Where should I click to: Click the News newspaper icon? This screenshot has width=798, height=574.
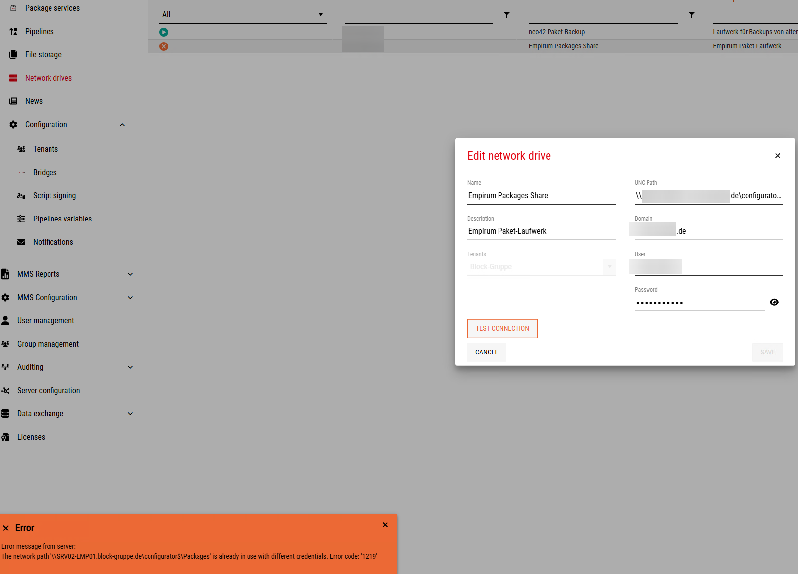pyautogui.click(x=13, y=101)
